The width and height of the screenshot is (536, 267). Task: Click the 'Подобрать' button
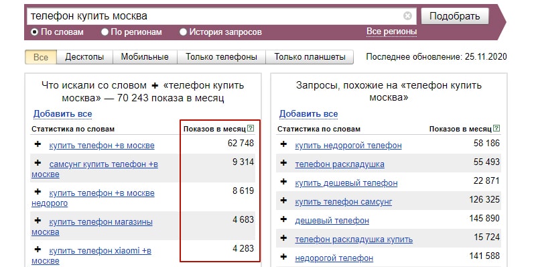coord(455,16)
